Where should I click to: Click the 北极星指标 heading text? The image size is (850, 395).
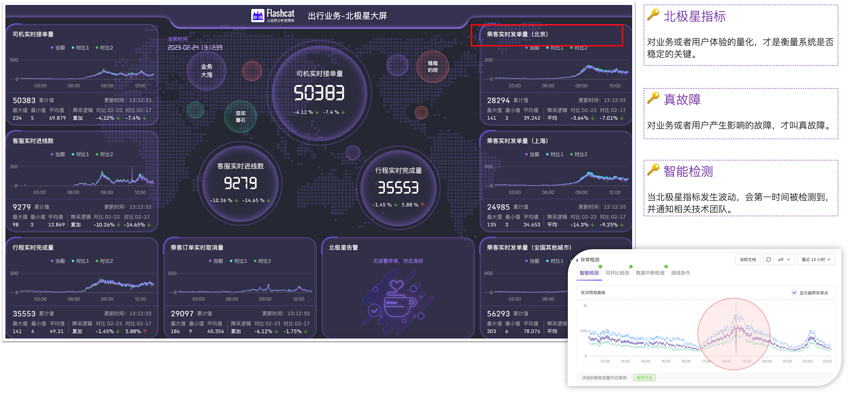coord(694,16)
